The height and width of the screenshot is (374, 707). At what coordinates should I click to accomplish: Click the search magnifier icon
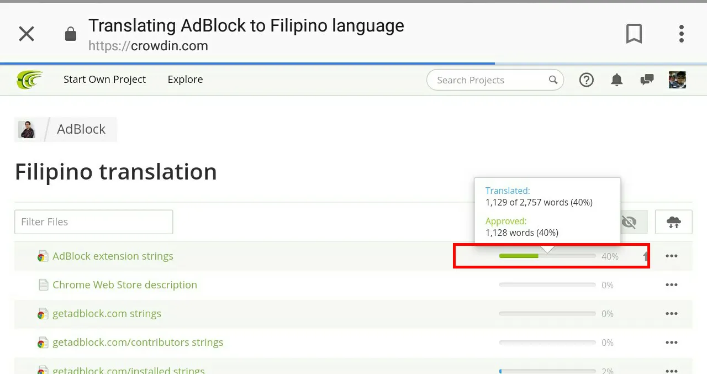[x=553, y=80]
